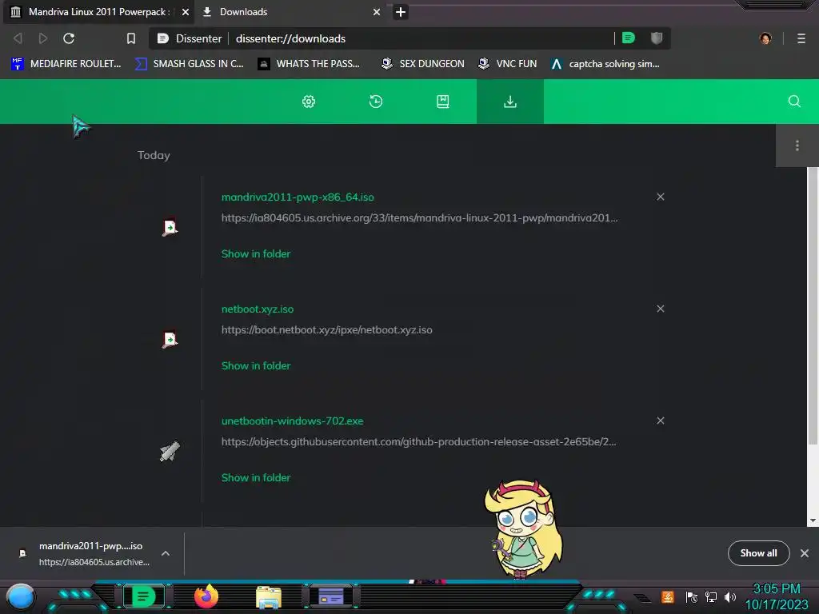Click the orange Java tray icon
Screen dimensions: 819x614
(x=668, y=596)
